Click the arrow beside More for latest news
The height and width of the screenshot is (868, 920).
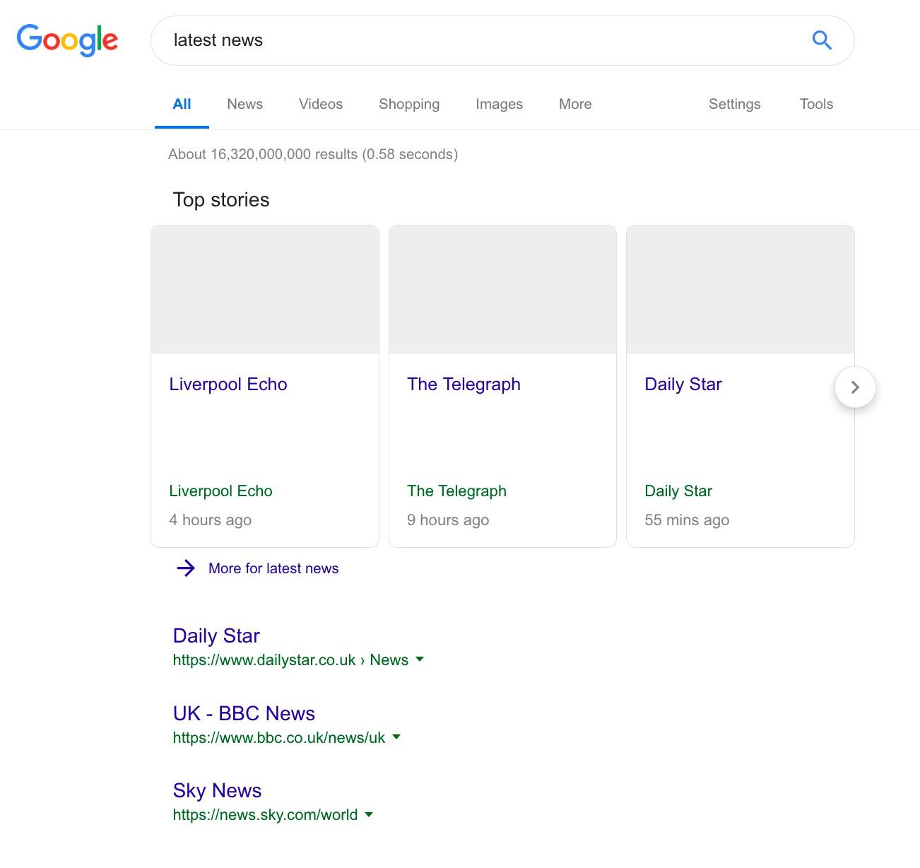point(186,568)
